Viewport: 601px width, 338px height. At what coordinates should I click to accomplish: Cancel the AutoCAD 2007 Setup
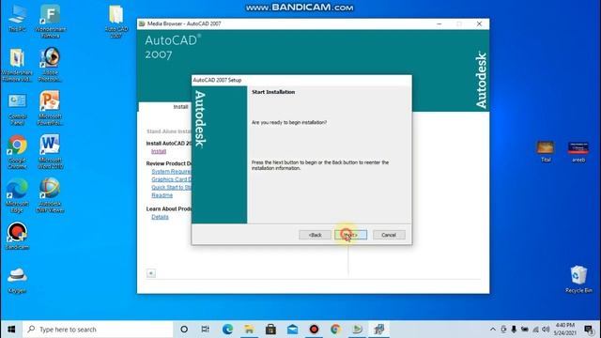389,235
